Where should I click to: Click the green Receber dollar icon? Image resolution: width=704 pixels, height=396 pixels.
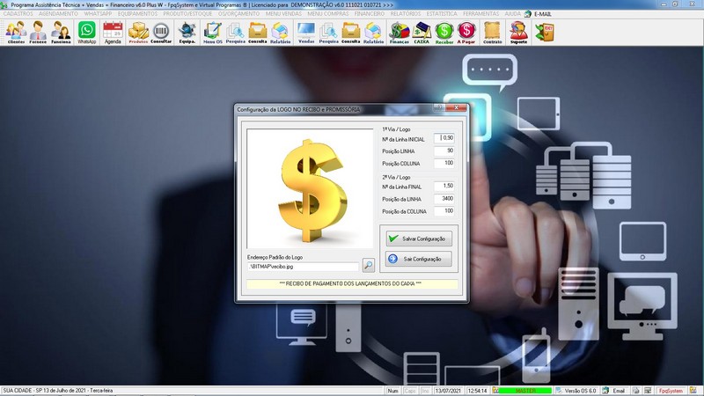tap(444, 33)
